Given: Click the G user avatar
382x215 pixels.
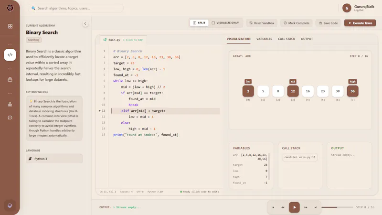Looking at the screenshot, I should click(347, 8).
